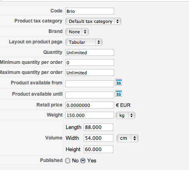Click the Length input field
Viewport: 189px width, 170px height.
(99, 127)
